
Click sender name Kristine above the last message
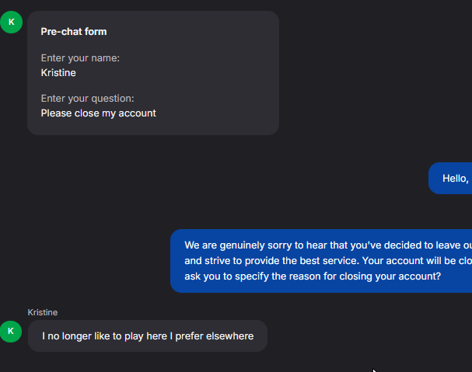point(43,312)
